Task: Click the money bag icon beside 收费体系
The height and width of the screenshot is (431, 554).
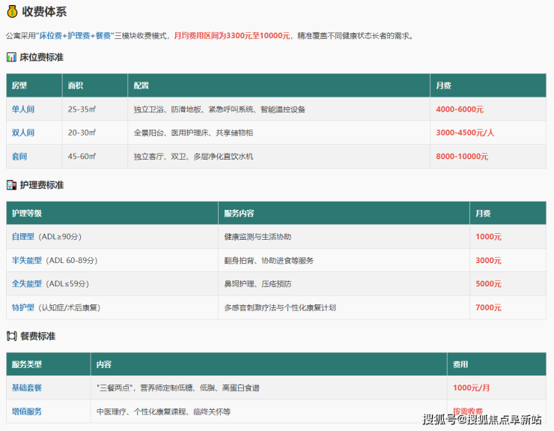Action: click(11, 10)
